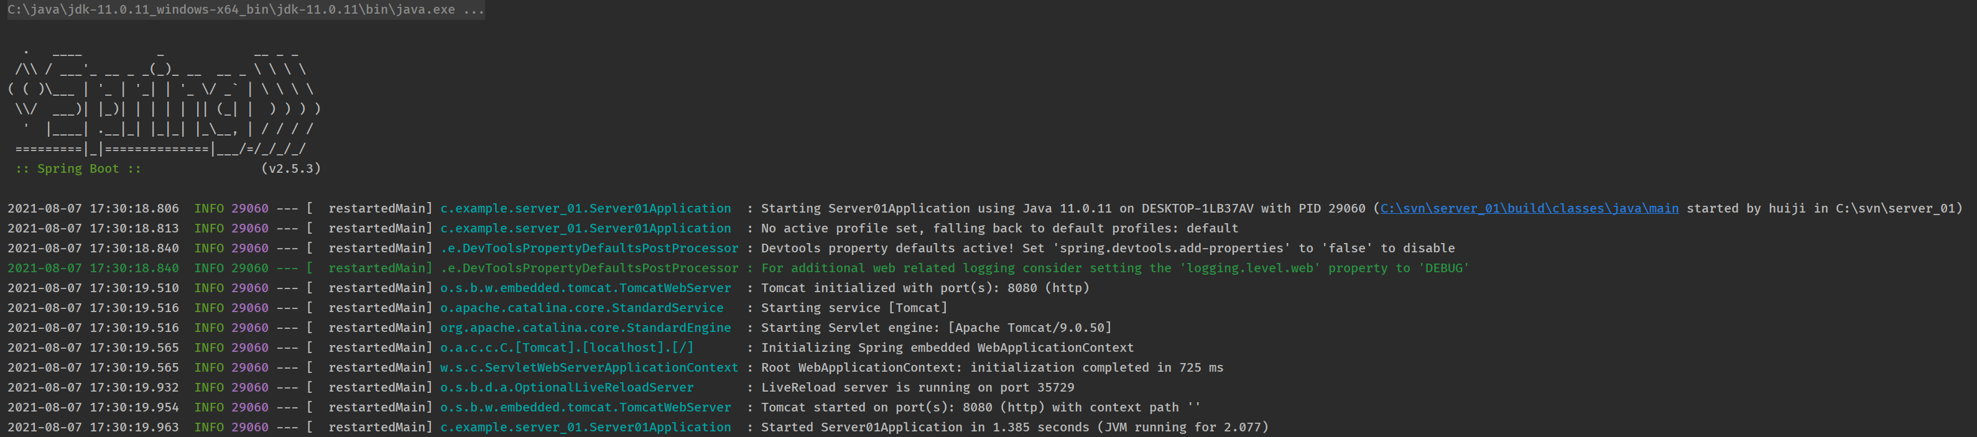Click the 'Starting service [Tomcat]' message
The width and height of the screenshot is (1977, 437).
[854, 308]
